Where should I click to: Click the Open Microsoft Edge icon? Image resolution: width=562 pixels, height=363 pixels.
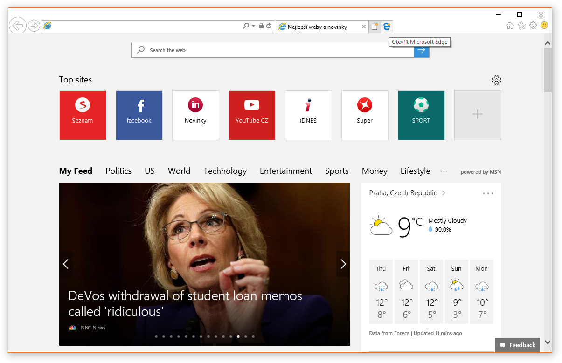[387, 27]
